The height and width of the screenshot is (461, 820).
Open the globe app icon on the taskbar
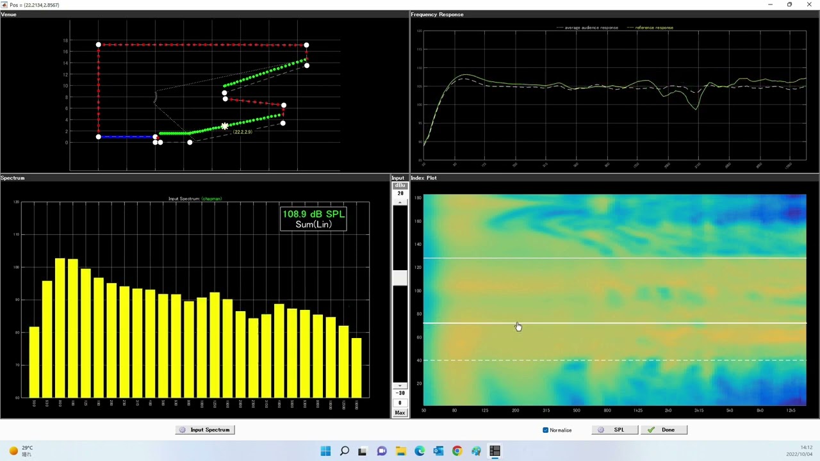pyautogui.click(x=476, y=451)
